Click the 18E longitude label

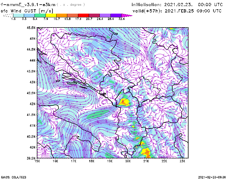pyautogui.click(x=92, y=161)
